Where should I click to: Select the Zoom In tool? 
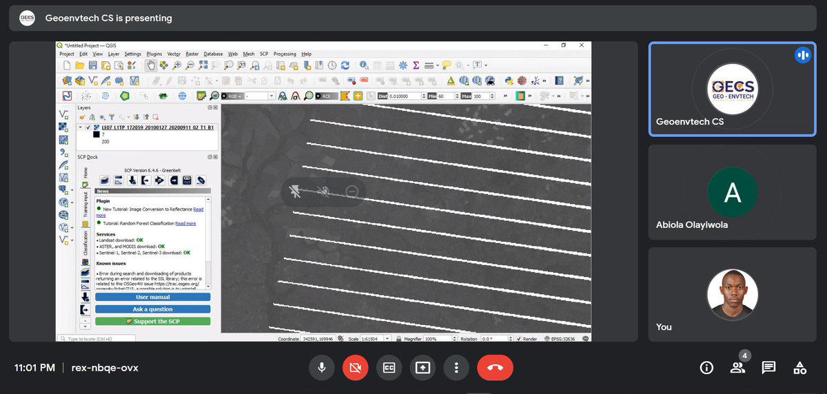[177, 65]
